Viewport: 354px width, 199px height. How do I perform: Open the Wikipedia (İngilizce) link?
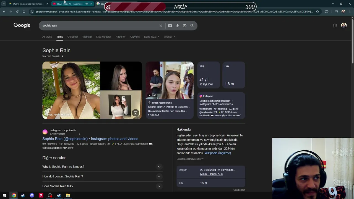point(218,153)
